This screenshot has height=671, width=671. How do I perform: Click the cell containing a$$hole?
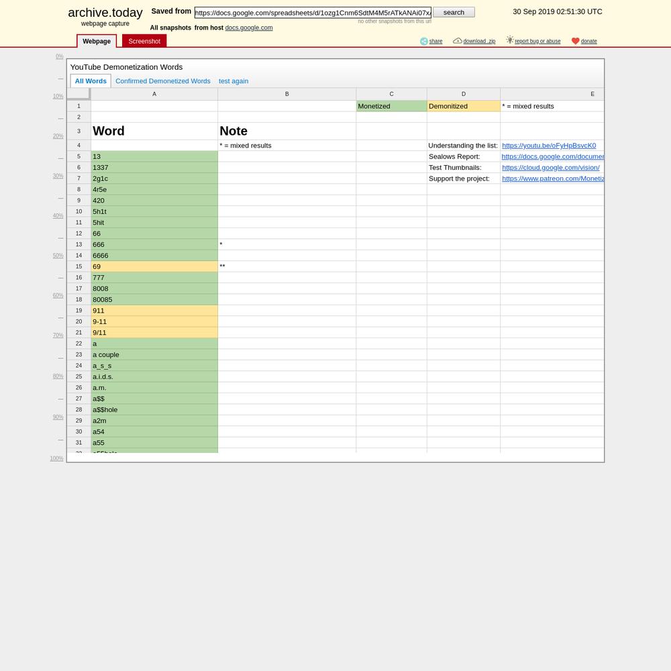coord(154,409)
